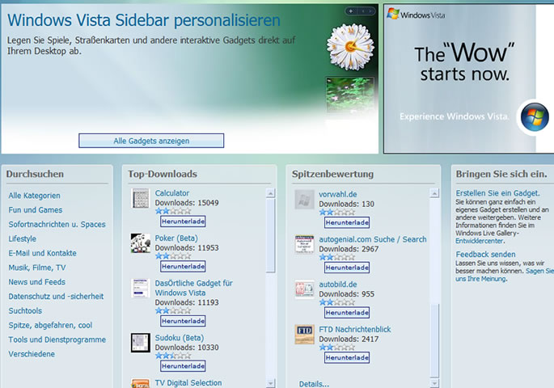Download the Sudoku (Beta) gadget
Image resolution: width=554 pixels, height=388 pixels.
(183, 365)
